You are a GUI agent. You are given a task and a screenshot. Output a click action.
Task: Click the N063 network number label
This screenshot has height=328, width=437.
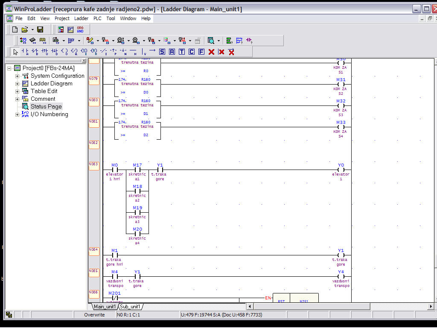coord(93,165)
